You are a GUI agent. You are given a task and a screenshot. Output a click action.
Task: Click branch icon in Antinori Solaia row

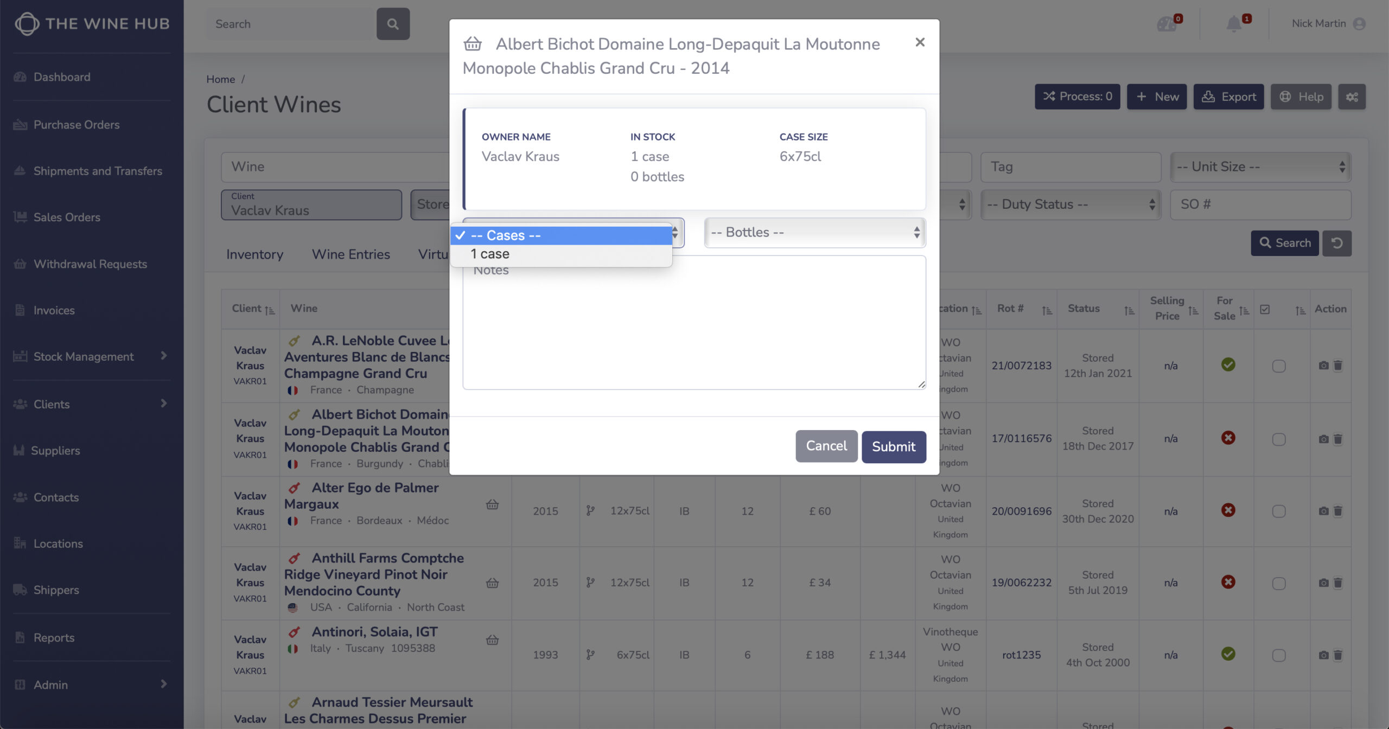point(590,655)
